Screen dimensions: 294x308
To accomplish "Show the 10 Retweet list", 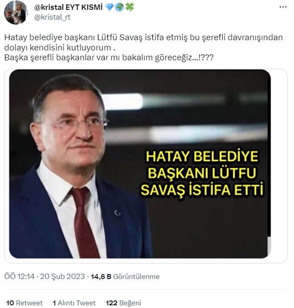I will pos(24,303).
